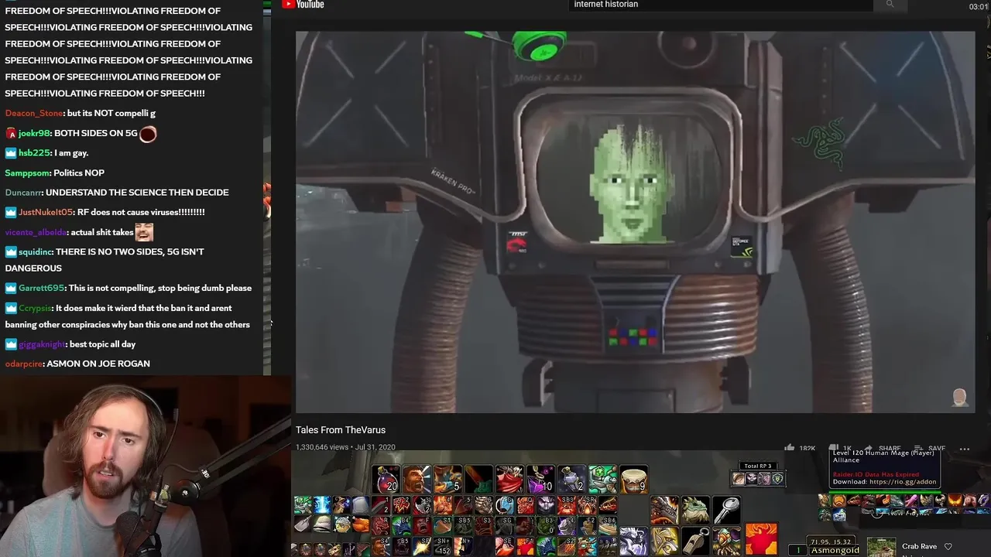Click username JustNukeIt05 in chat
This screenshot has width=991, height=557.
46,212
